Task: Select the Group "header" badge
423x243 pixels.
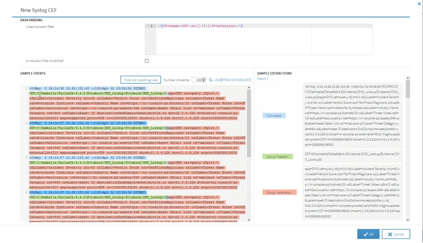Action: 278,156
